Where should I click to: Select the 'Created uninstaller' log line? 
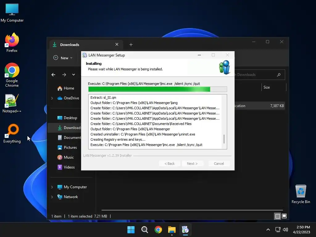pos(143,134)
